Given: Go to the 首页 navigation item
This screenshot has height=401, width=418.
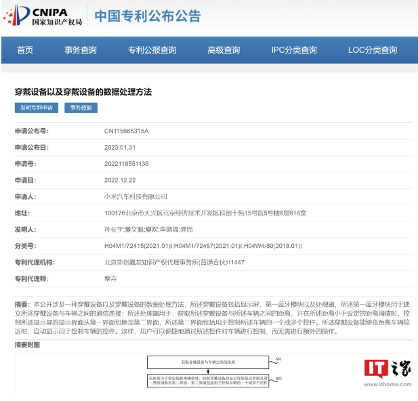Looking at the screenshot, I should tap(25, 50).
